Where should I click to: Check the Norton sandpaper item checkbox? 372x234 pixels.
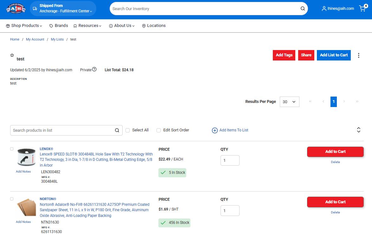pyautogui.click(x=12, y=199)
